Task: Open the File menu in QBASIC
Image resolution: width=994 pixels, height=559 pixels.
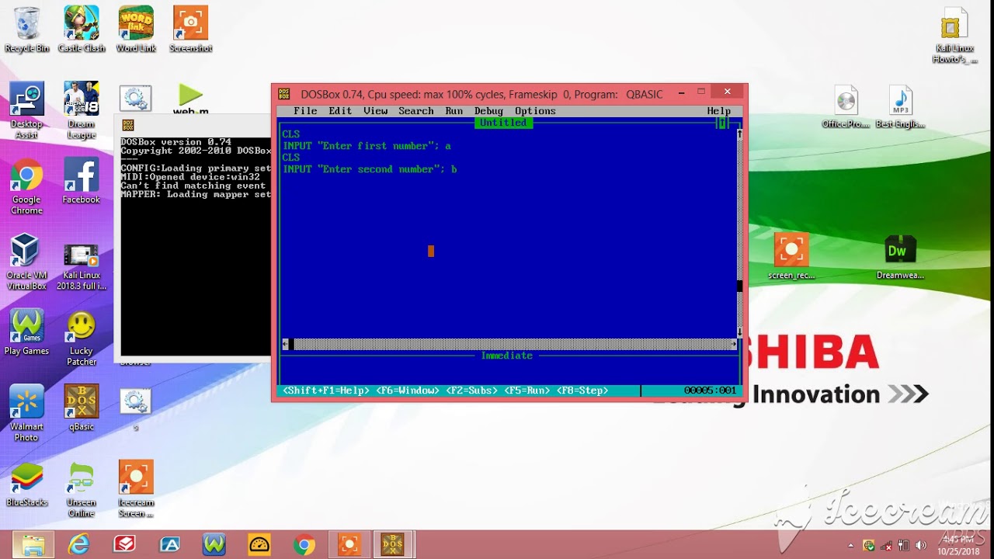Action: pos(305,111)
